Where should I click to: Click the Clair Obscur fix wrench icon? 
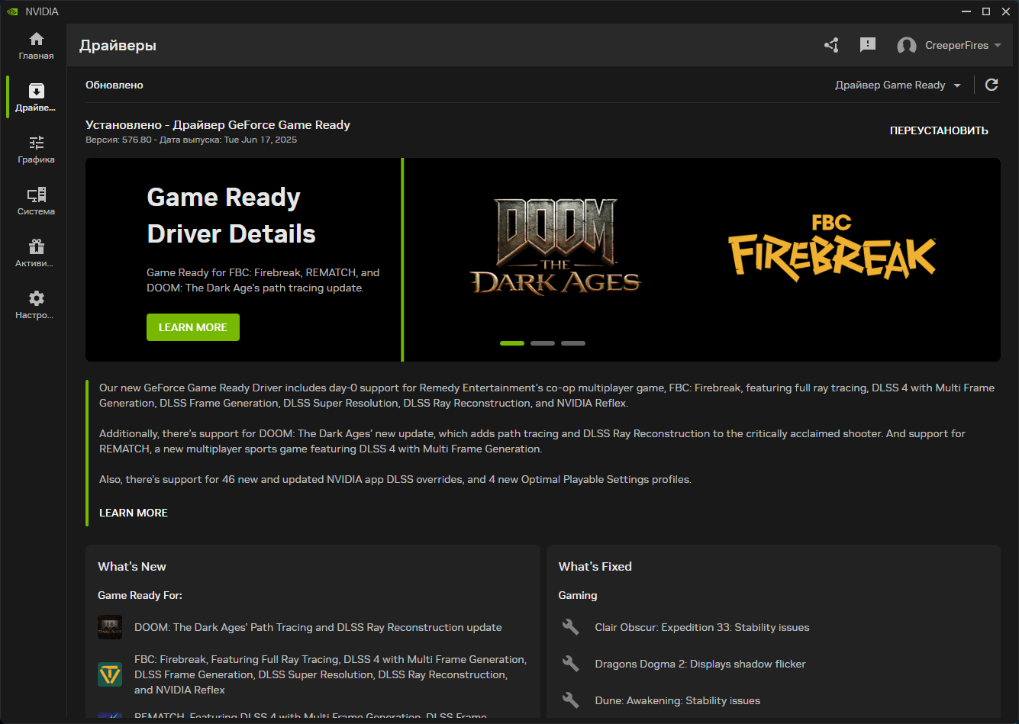(x=571, y=627)
